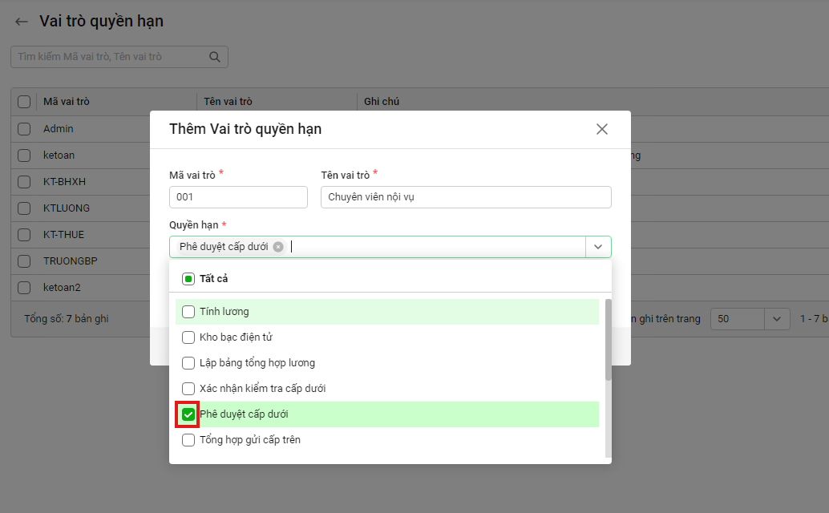
Task: Check the Tính lương option
Action: (x=188, y=312)
